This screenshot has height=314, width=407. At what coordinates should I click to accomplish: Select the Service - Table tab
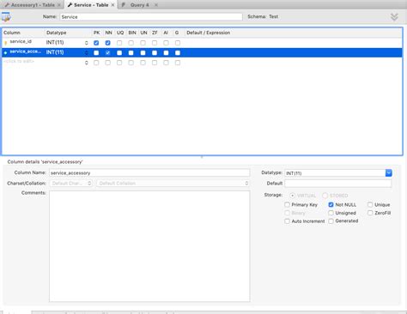click(x=91, y=5)
